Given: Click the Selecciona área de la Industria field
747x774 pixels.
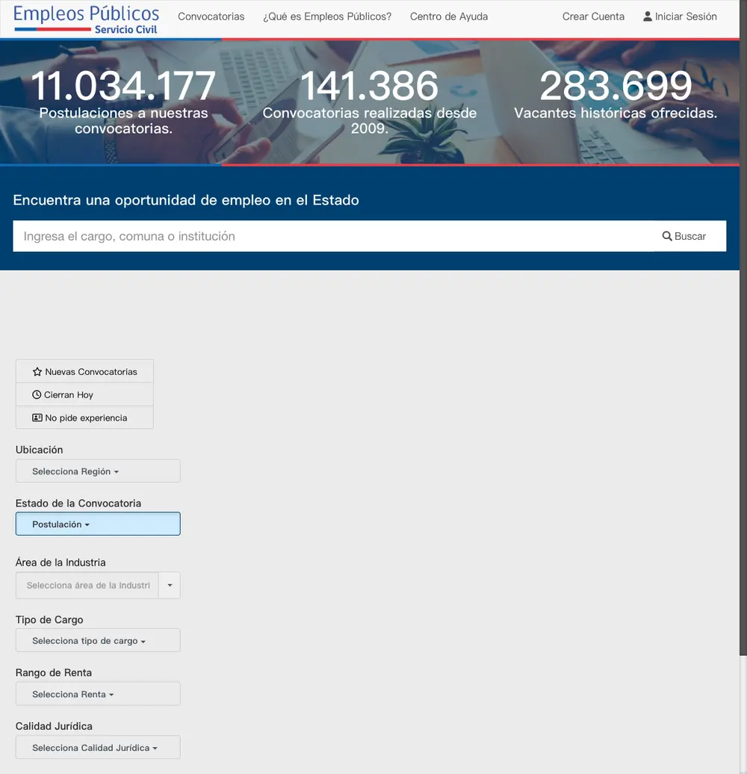Looking at the screenshot, I should tap(87, 586).
